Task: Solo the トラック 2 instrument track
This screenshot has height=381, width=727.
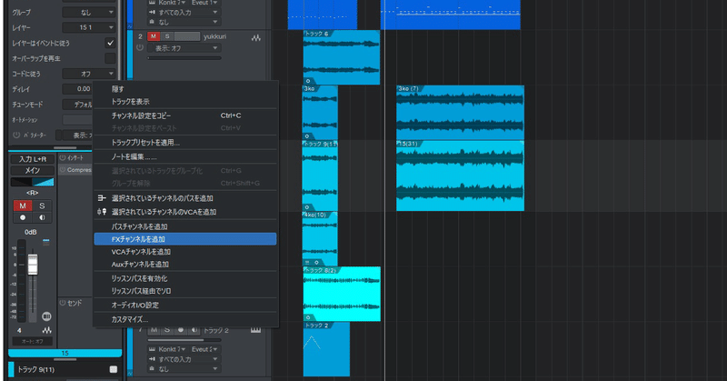Action: point(167,330)
